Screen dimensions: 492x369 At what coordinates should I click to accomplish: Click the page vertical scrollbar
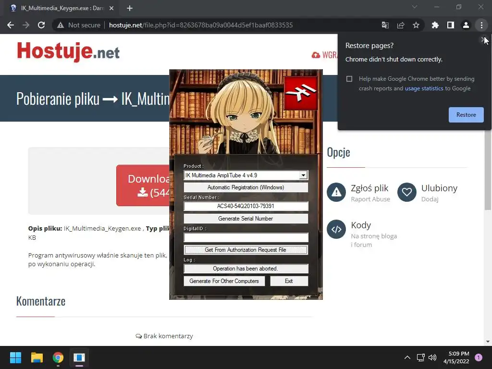[x=488, y=170]
